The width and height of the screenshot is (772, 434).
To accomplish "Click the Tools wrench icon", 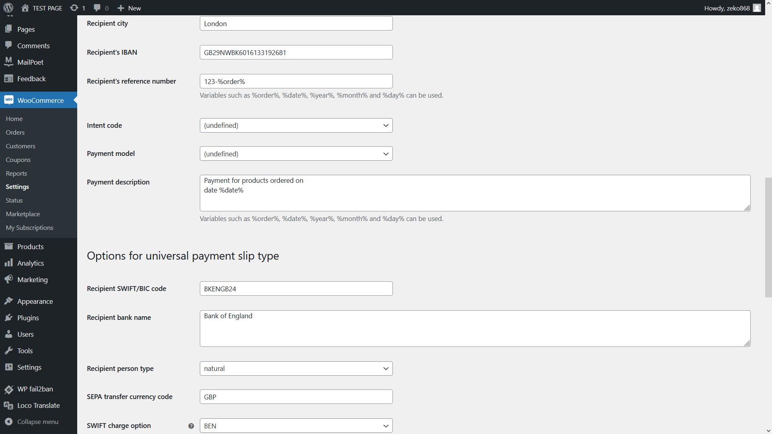I will coord(8,350).
